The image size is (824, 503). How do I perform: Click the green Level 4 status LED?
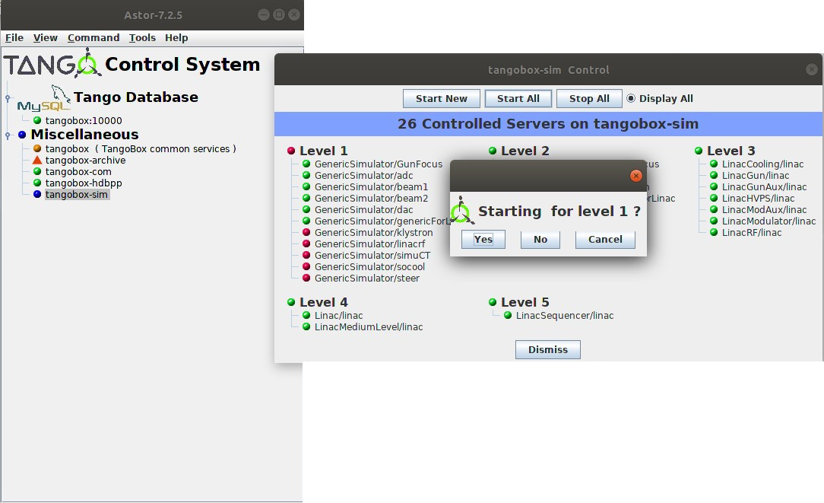291,302
